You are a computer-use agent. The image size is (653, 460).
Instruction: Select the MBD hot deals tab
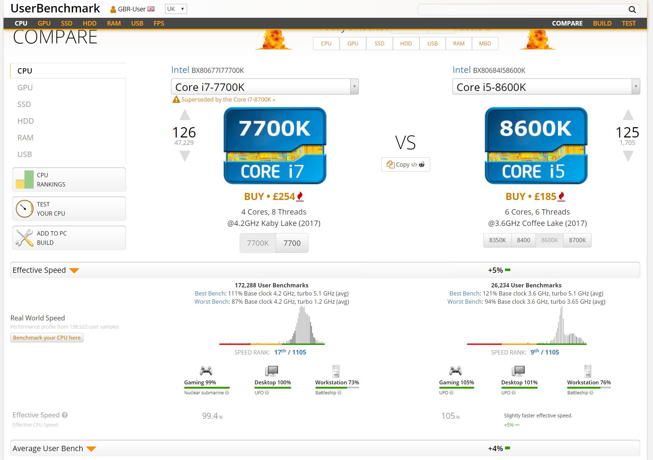click(485, 43)
